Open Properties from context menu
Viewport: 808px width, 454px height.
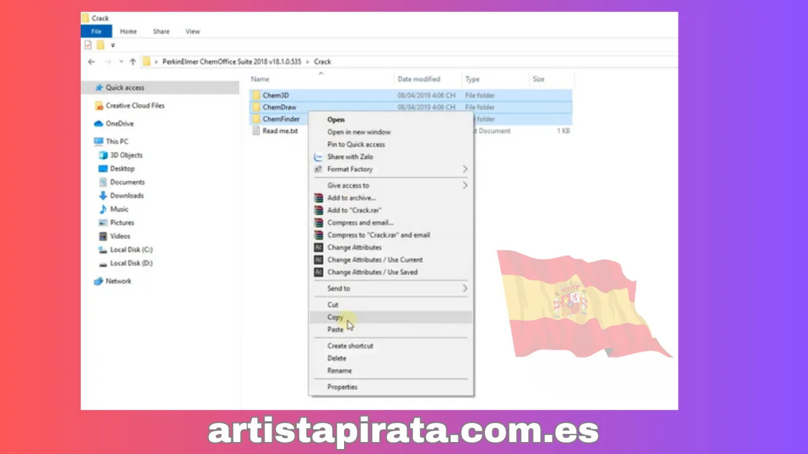342,387
